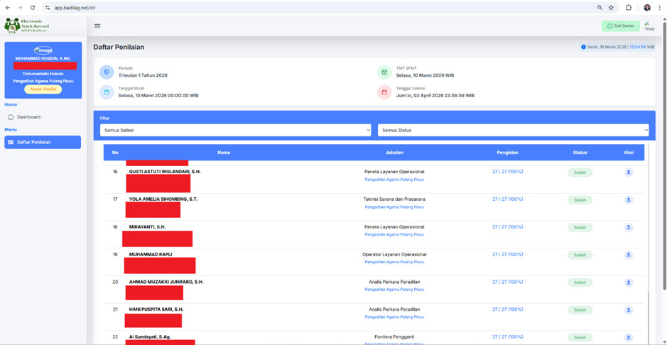Click the Call Center button

click(620, 26)
